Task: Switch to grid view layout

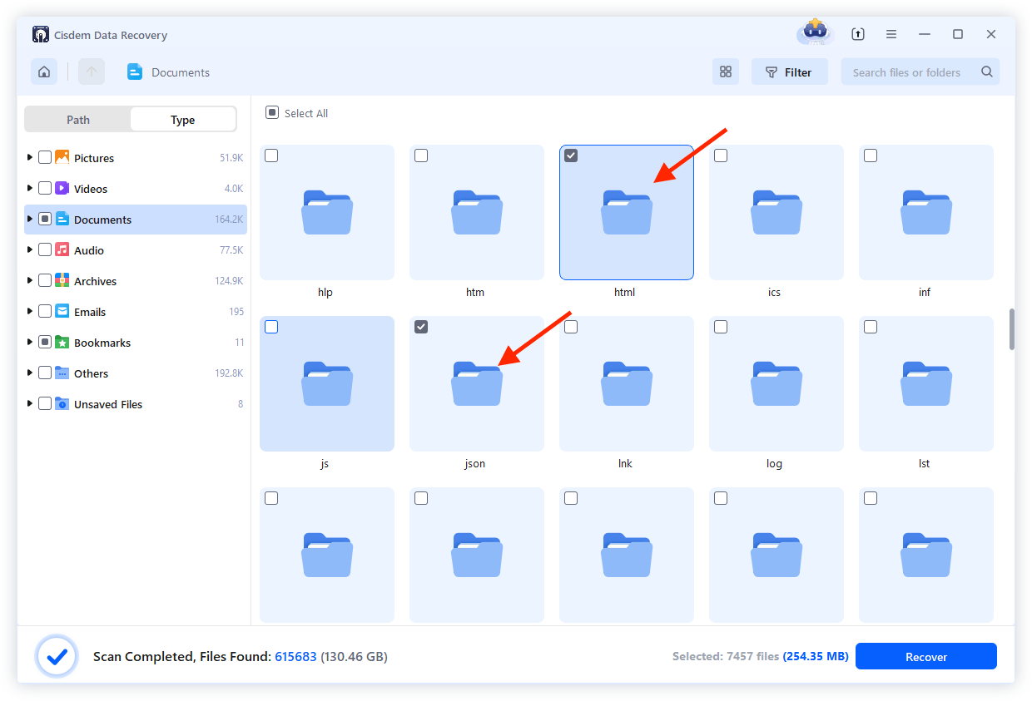Action: (x=725, y=72)
